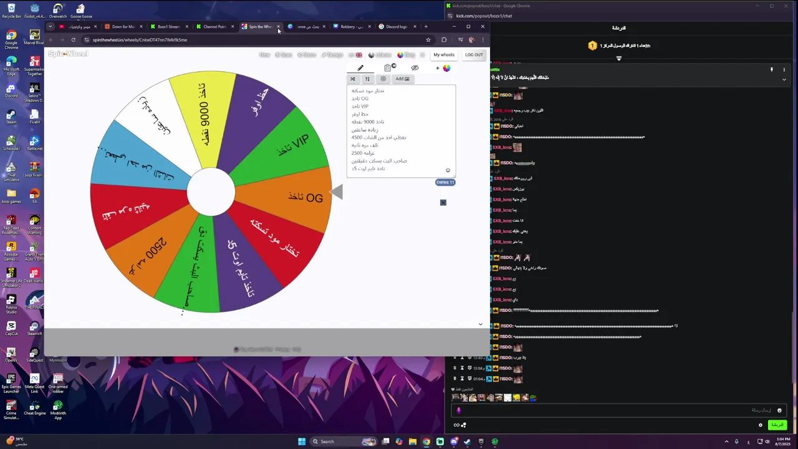Open the Chrome three-dot menu
Image resolution: width=798 pixels, height=449 pixels.
[x=483, y=40]
